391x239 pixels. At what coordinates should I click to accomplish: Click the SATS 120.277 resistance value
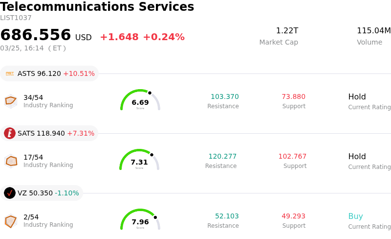click(x=222, y=157)
